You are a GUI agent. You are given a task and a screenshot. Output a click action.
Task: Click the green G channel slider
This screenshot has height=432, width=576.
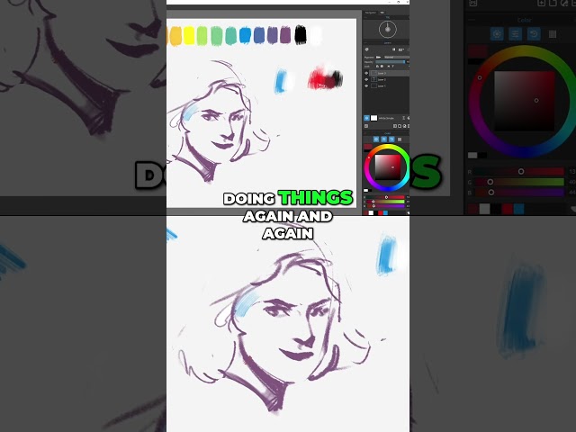click(x=385, y=202)
